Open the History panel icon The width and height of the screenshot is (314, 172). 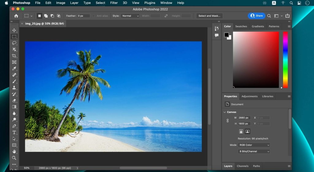coord(216,29)
